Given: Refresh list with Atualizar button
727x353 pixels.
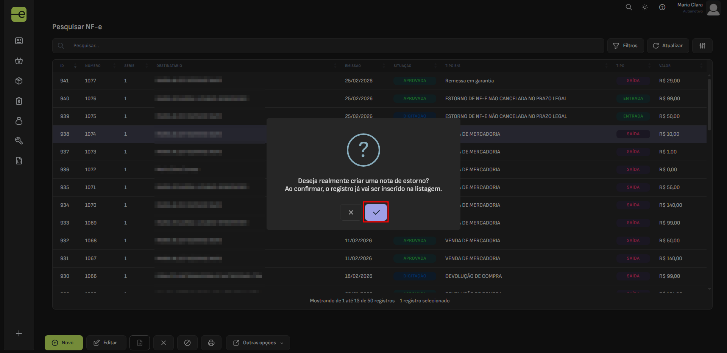Looking at the screenshot, I should [668, 46].
